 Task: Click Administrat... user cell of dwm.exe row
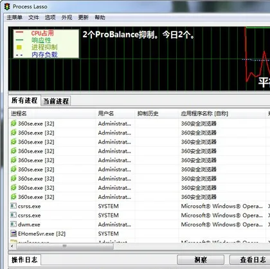click(x=114, y=225)
